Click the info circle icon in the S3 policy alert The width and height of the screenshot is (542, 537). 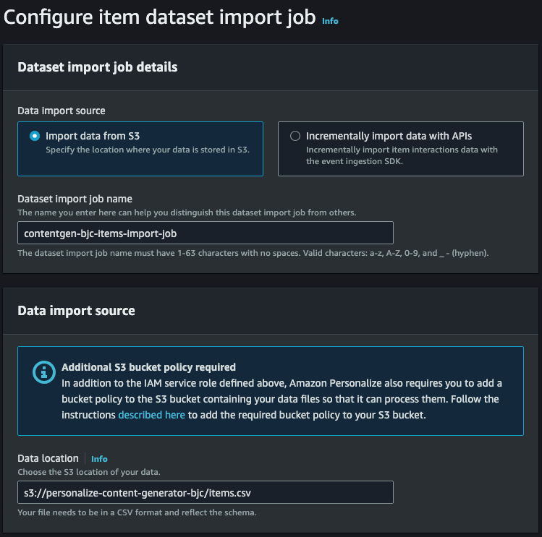(44, 372)
